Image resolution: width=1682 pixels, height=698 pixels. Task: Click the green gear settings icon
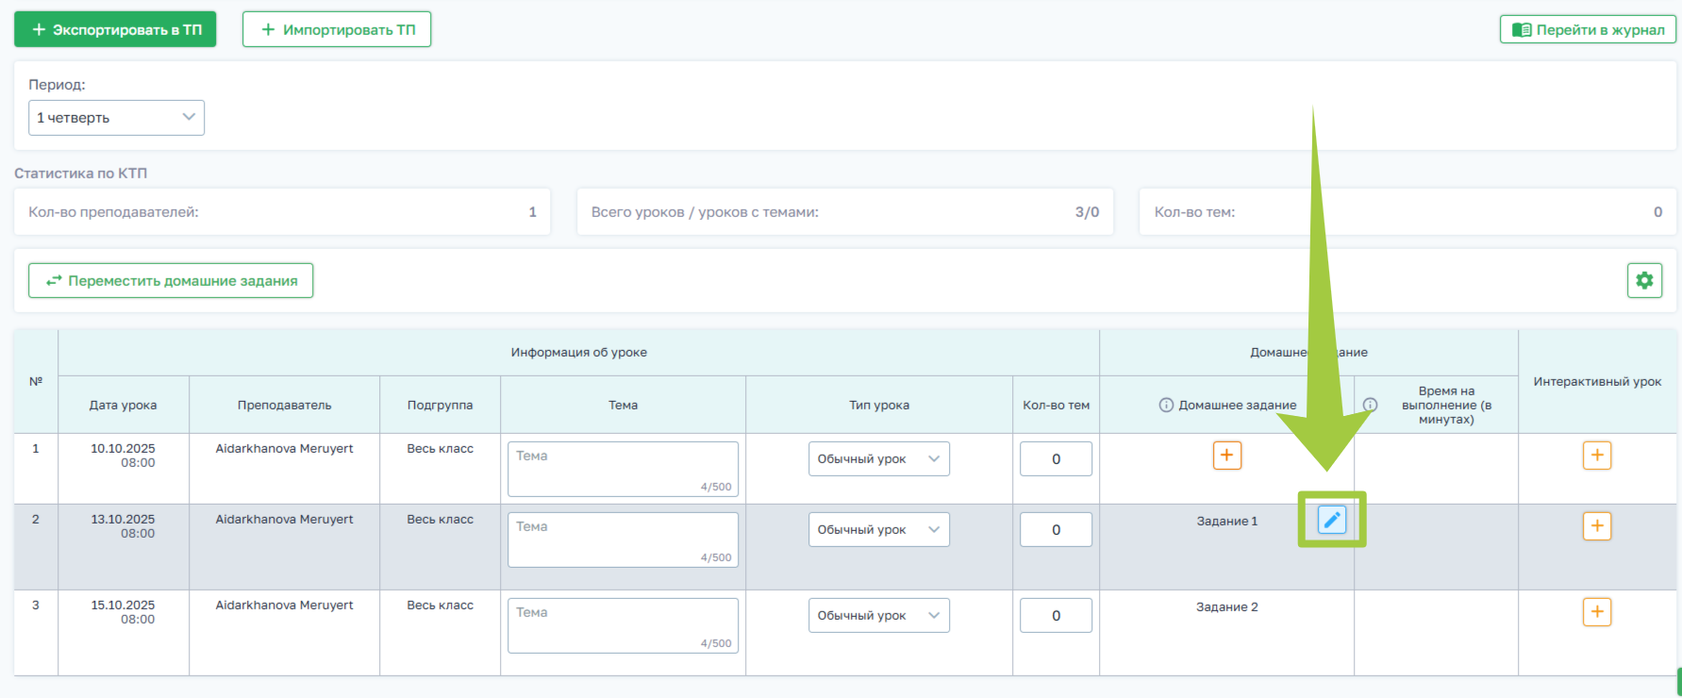click(1644, 280)
